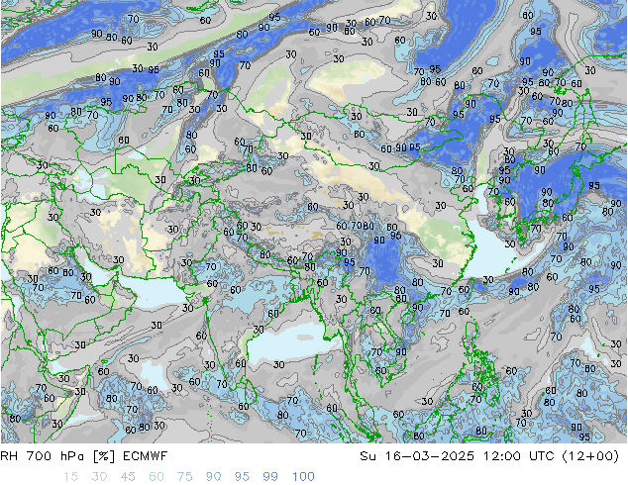Select legend value 75 in the color scale
The height and width of the screenshot is (485, 628).
click(184, 477)
